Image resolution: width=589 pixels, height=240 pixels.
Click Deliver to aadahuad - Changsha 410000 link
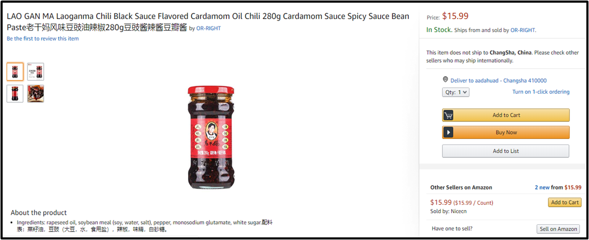(x=498, y=80)
